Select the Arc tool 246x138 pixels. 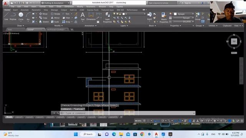tap(28, 16)
